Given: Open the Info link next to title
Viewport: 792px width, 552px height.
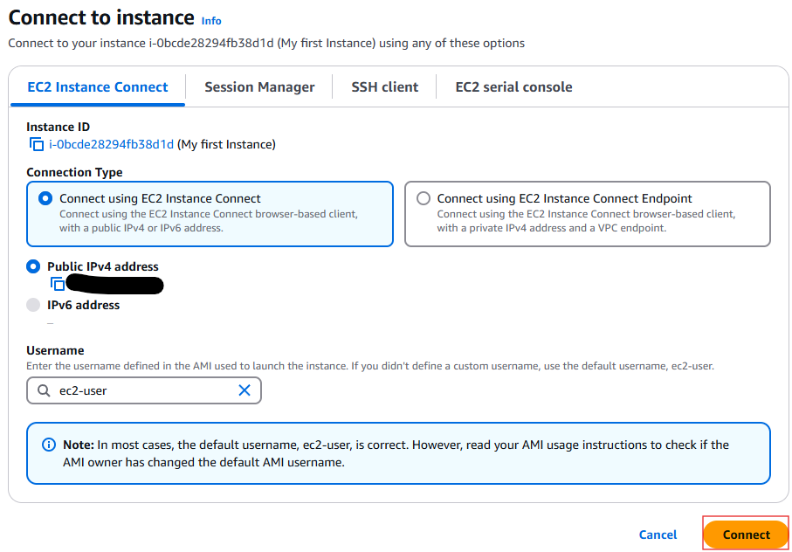Looking at the screenshot, I should pyautogui.click(x=211, y=21).
